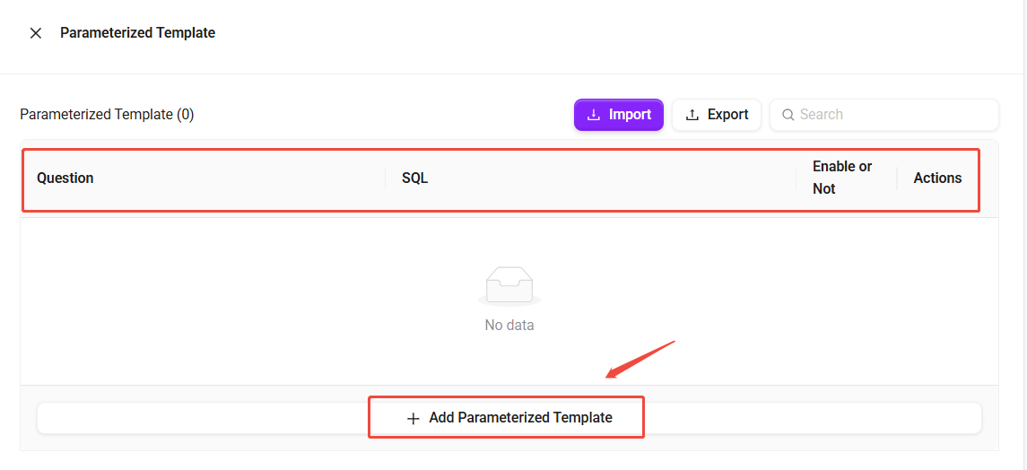The height and width of the screenshot is (470, 1027).
Task: Click the divider between Question and SQL columns
Action: [386, 178]
